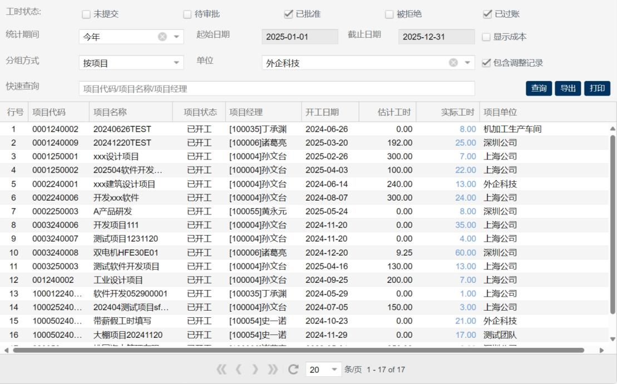617x384 pixels.
Task: Enable the 未提交 status checkbox
Action: [x=86, y=14]
